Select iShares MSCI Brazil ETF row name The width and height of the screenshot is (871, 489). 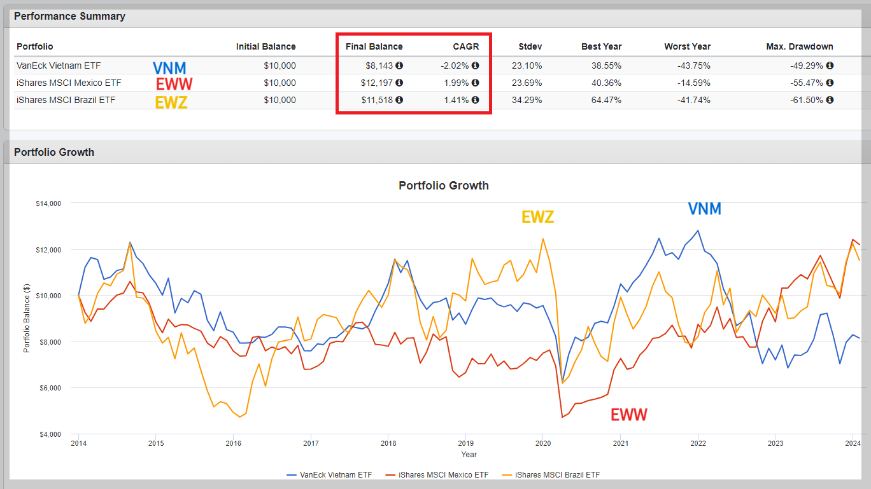pos(66,100)
